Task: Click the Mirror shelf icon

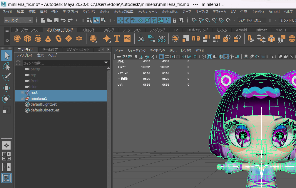Action: pos(196,38)
